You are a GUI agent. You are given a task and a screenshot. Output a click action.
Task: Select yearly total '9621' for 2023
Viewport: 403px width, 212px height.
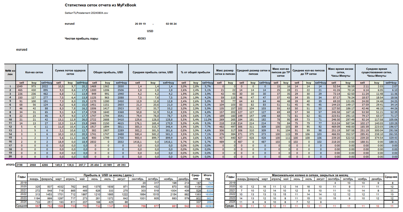pos(207,198)
